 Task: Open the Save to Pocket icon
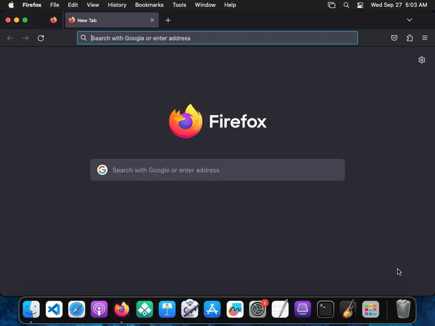pyautogui.click(x=394, y=38)
